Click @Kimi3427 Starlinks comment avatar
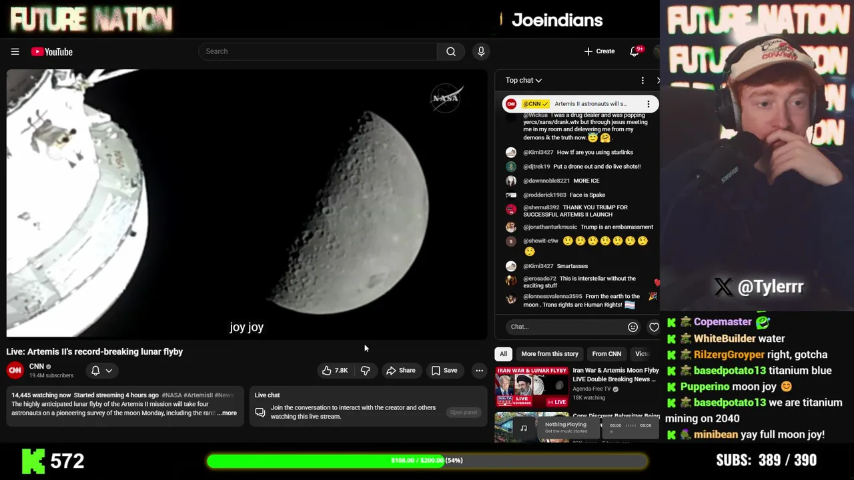Screen dimensions: 854x480 click(511, 152)
